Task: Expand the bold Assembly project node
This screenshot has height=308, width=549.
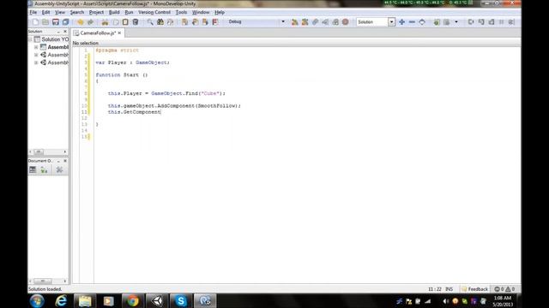Action: coord(36,47)
